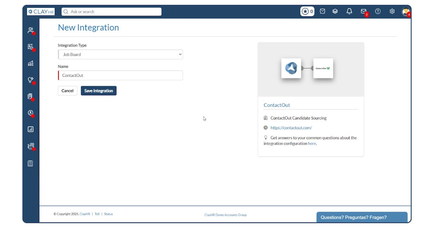Open the settings gear icon
The width and height of the screenshot is (434, 228).
click(392, 11)
